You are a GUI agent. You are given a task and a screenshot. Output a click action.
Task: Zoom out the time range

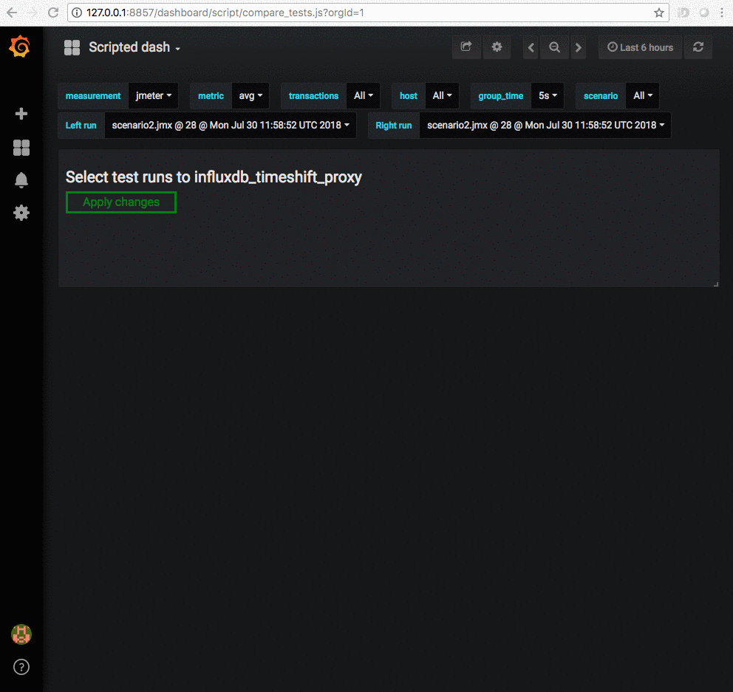click(x=554, y=47)
